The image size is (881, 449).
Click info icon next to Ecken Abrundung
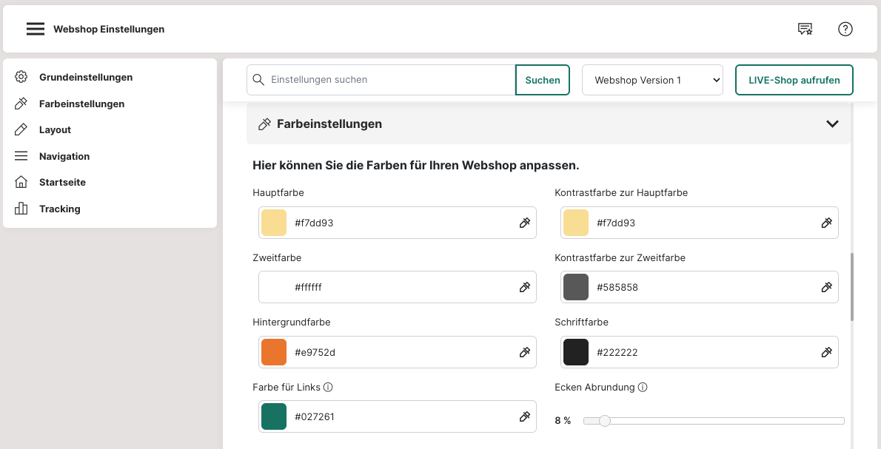(643, 388)
